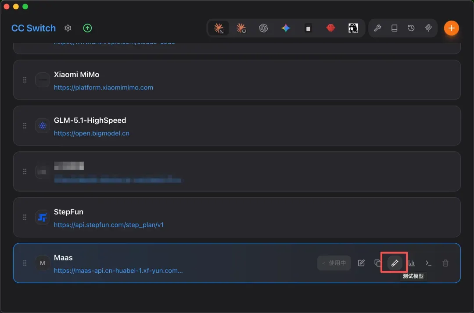Delete the Maas provider with the trash icon
The image size is (474, 313).
tap(445, 263)
